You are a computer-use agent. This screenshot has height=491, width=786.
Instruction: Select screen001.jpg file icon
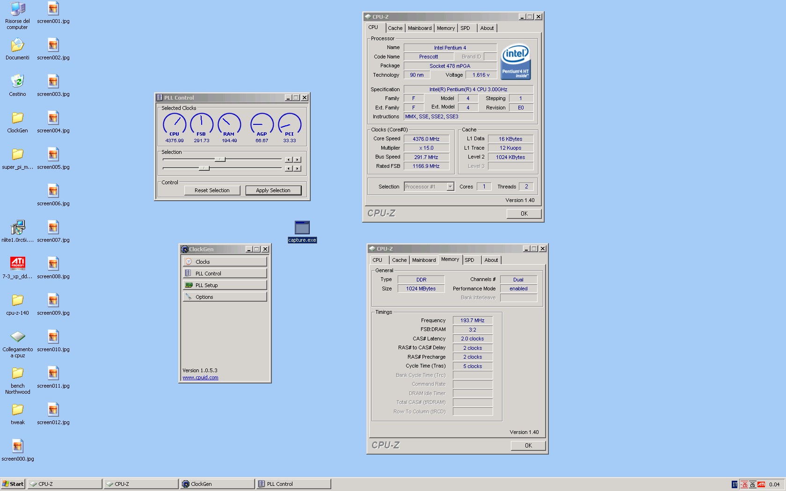pos(53,9)
